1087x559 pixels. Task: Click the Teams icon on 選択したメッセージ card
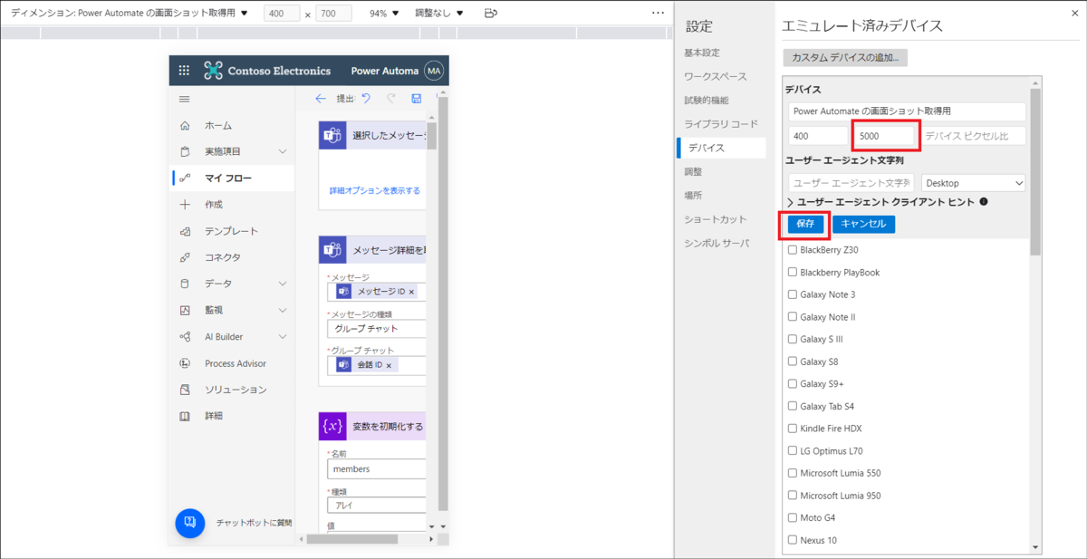click(332, 136)
